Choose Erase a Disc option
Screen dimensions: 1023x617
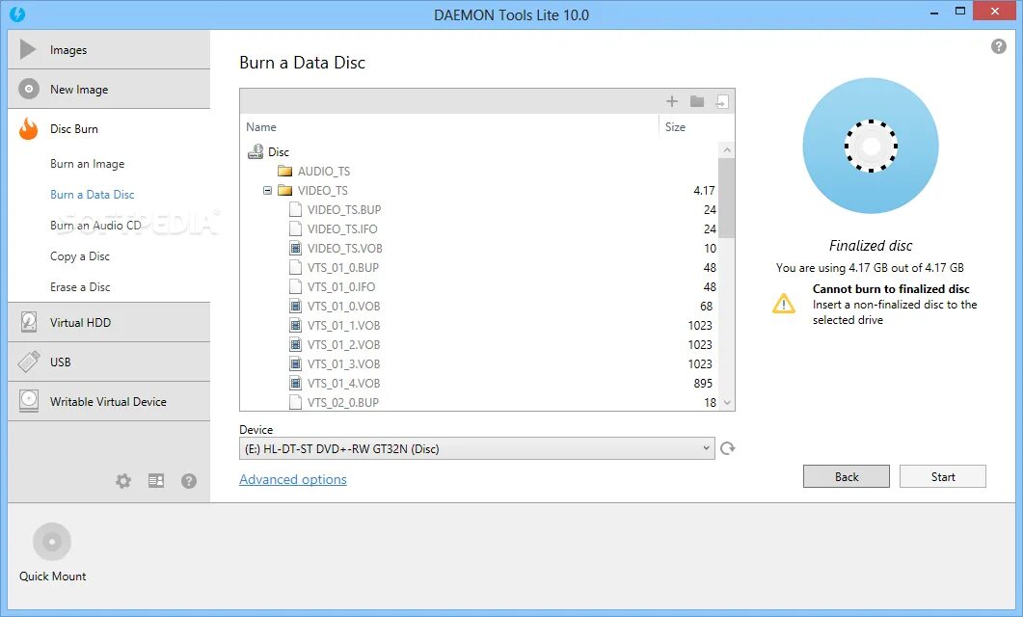tap(80, 287)
